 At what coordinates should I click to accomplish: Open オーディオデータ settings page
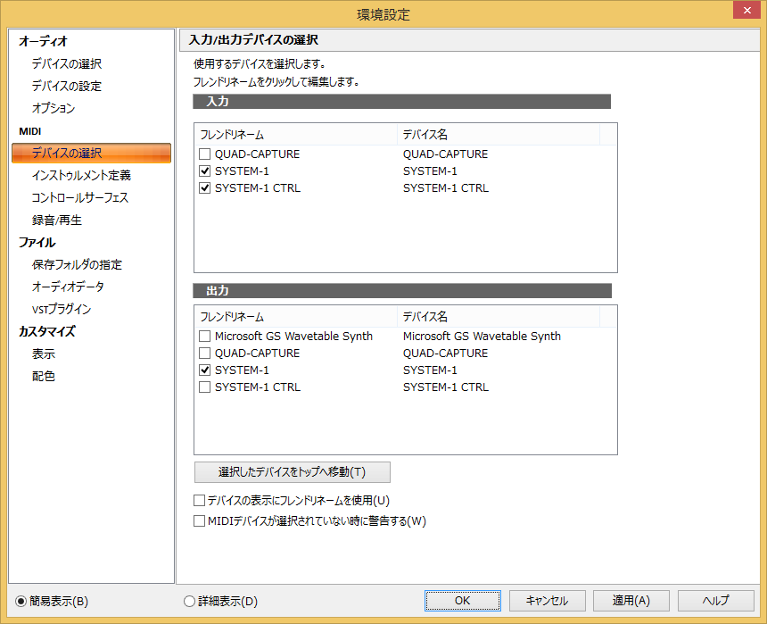[68, 287]
